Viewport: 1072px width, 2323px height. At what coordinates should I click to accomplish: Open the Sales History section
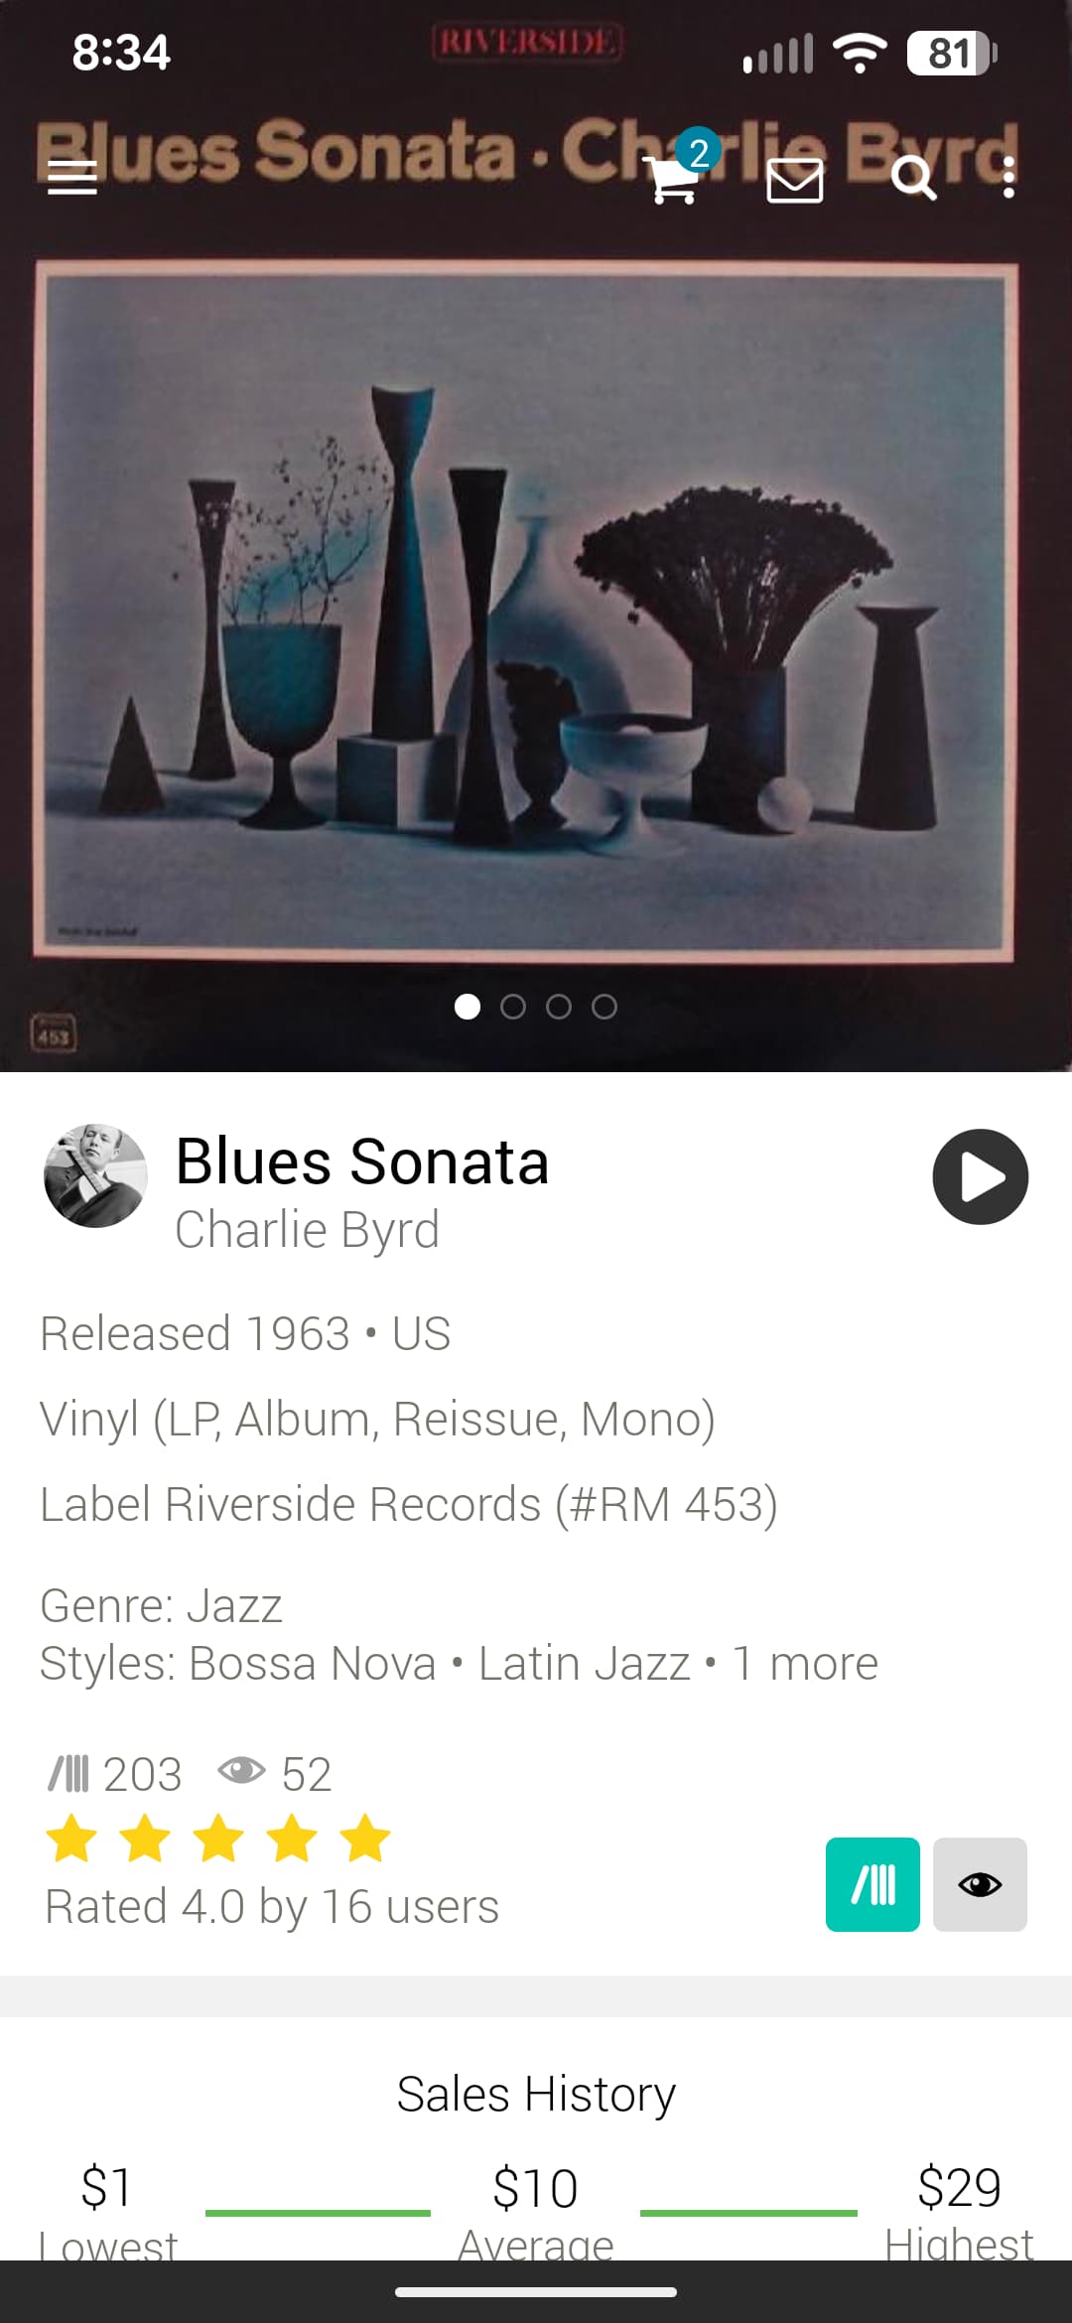coord(536,2094)
